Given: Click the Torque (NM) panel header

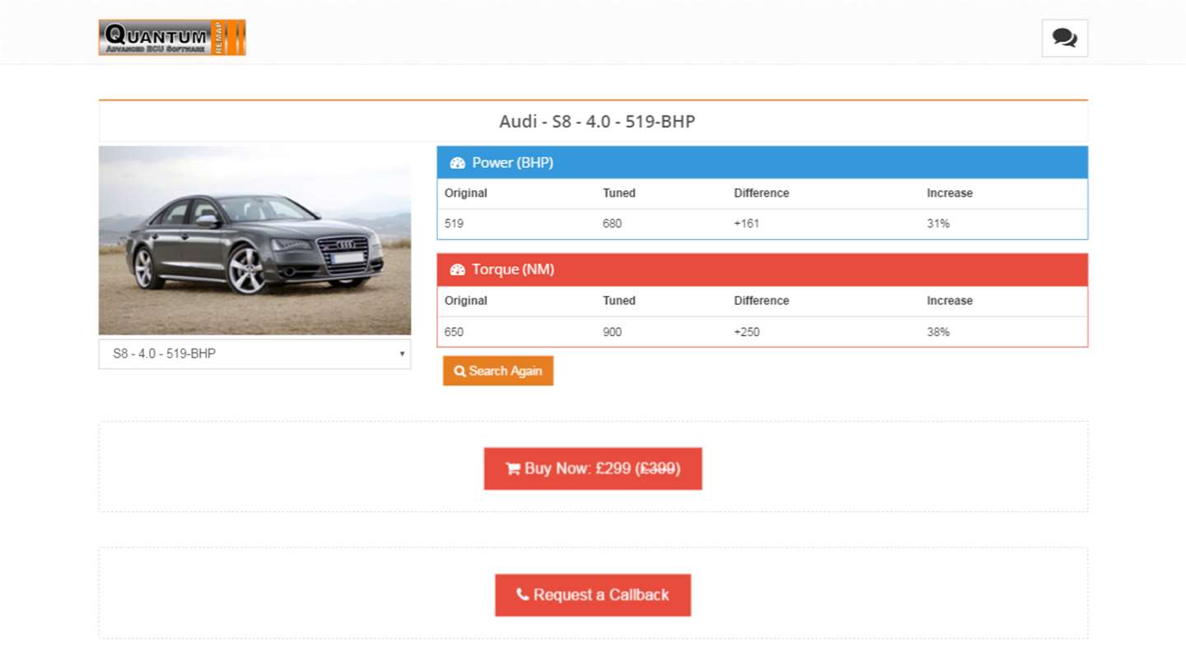Looking at the screenshot, I should [762, 269].
